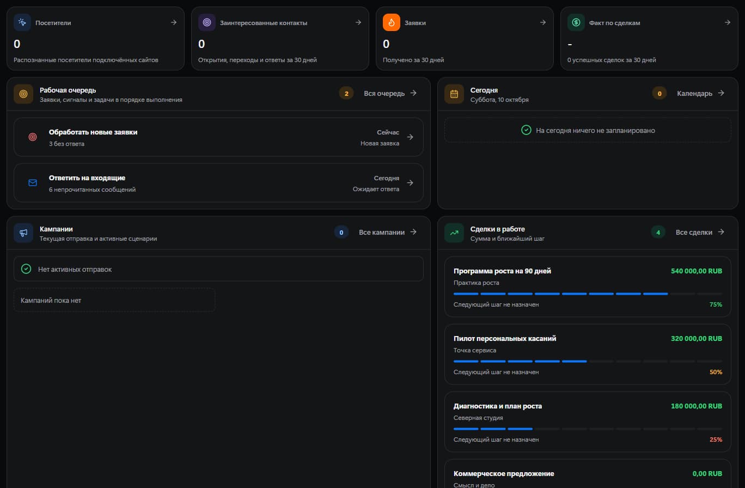Click arrow on Ответить на входящие row
The image size is (745, 488).
410,183
